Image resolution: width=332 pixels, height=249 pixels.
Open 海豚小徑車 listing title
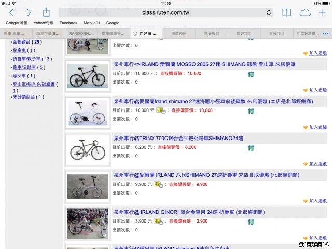pos(213,102)
